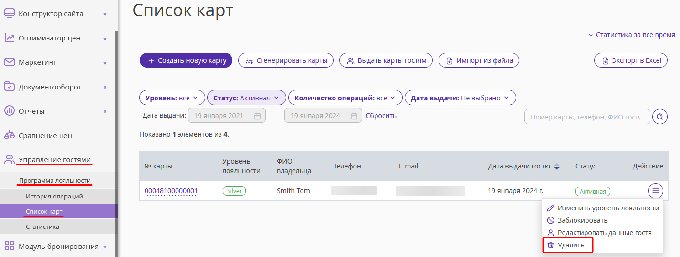Viewport: 680px width, 257px height.
Task: Focus the card number search field
Action: click(x=587, y=117)
